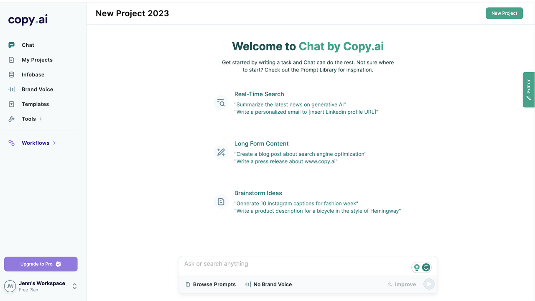Select No Brand Voice option
535x301 pixels.
click(268, 284)
